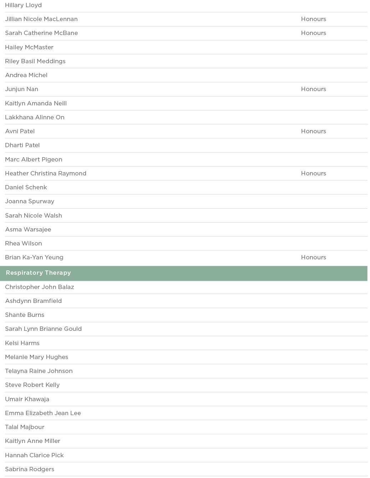Click the Honours text for Junjun Nan
The height and width of the screenshot is (478, 370).
(313, 89)
